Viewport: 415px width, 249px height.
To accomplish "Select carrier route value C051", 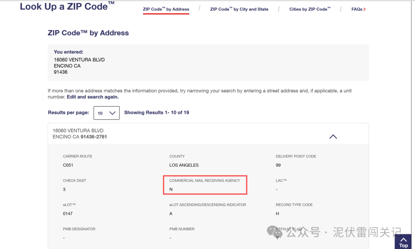I will click(x=68, y=165).
